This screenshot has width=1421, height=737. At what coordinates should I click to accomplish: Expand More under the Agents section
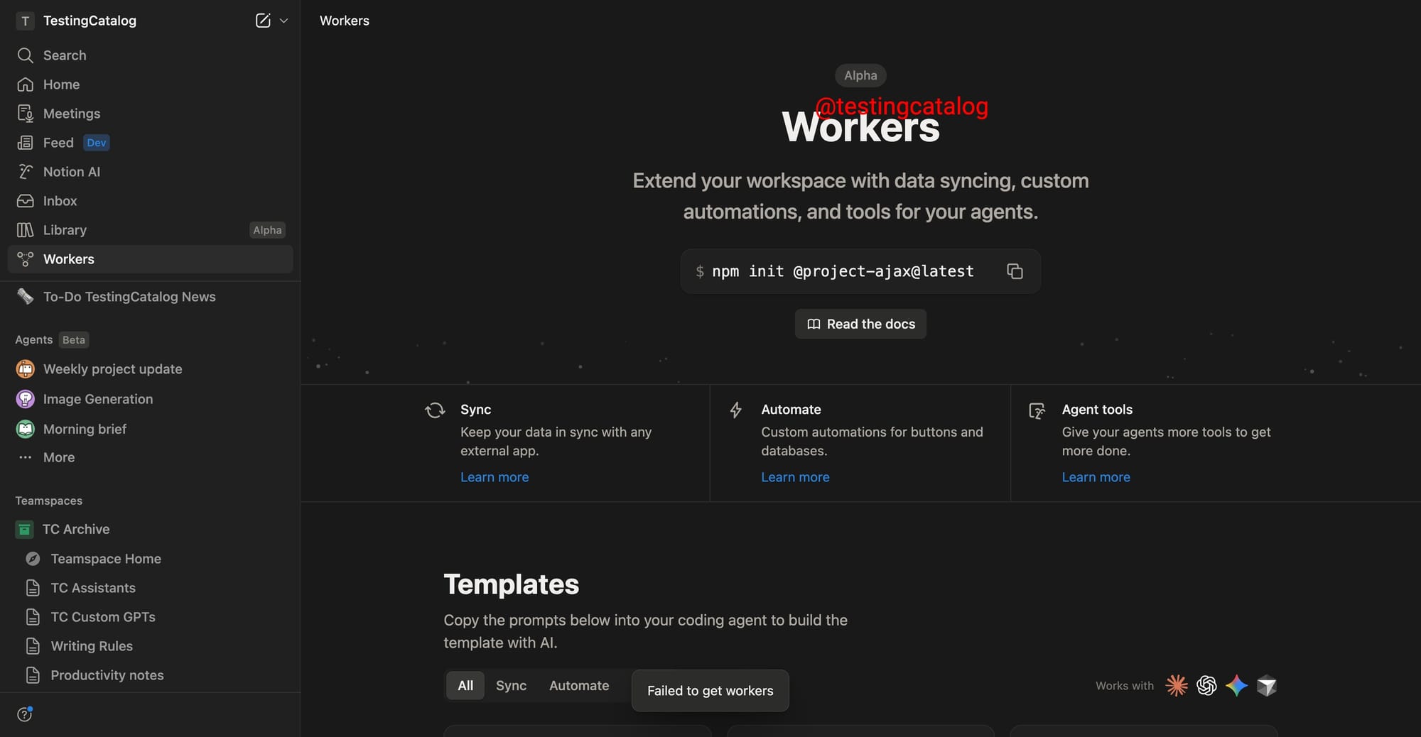point(58,457)
